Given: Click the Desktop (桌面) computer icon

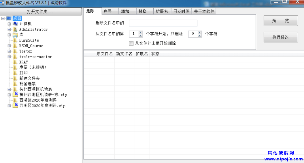Looking at the screenshot, I should click(9, 18).
